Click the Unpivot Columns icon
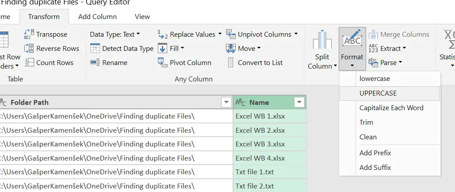The image size is (455, 192). [x=231, y=34]
